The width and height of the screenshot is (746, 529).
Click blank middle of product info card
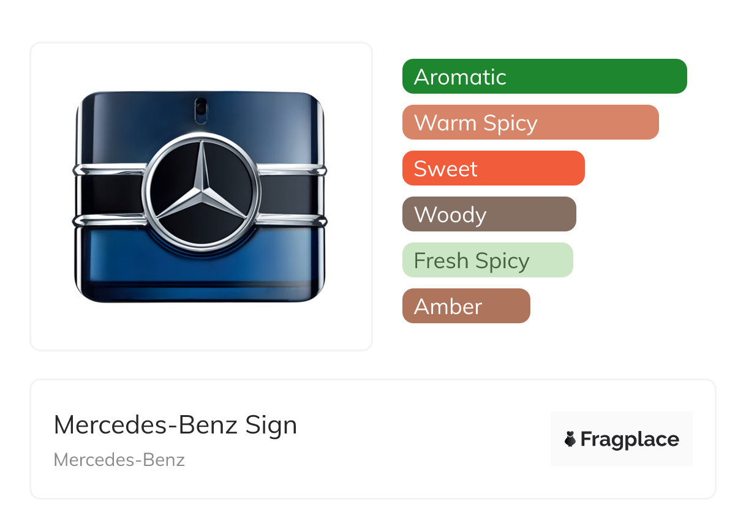click(416, 439)
